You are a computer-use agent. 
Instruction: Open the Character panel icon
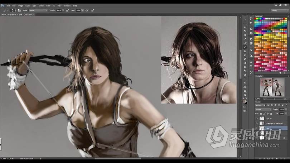[x=251, y=62]
